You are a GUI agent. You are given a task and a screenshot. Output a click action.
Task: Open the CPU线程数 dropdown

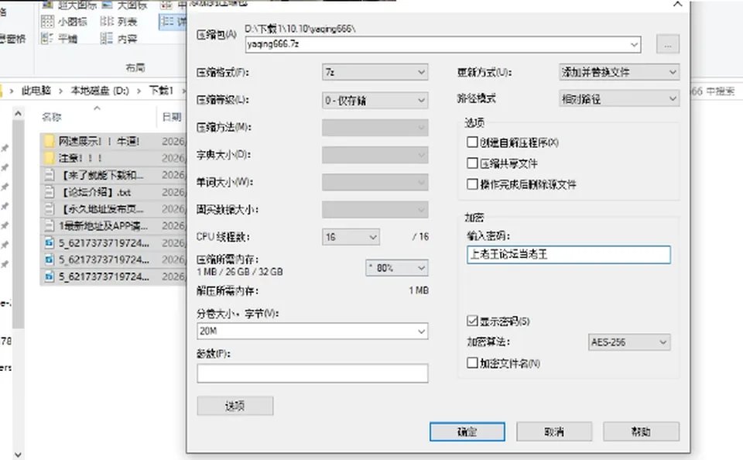[351, 237]
